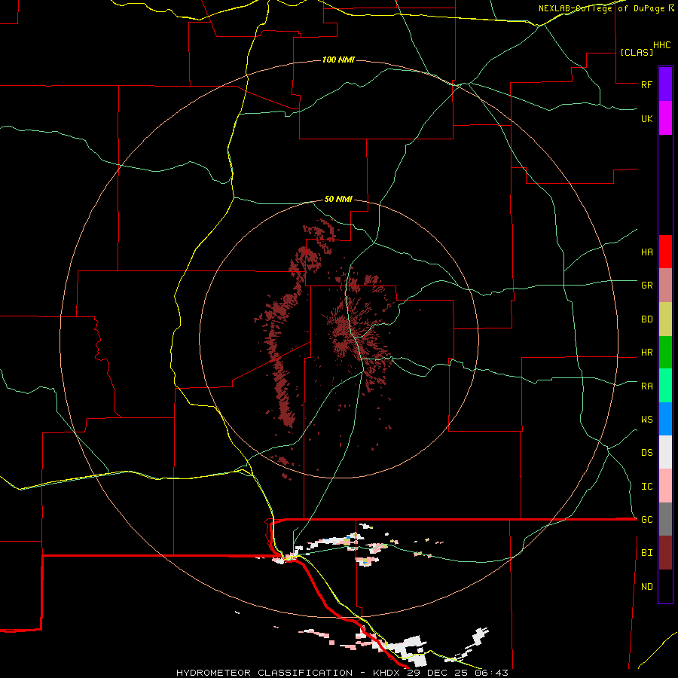Image resolution: width=678 pixels, height=678 pixels.
Task: Click the HHC product code text
Action: coord(661,45)
